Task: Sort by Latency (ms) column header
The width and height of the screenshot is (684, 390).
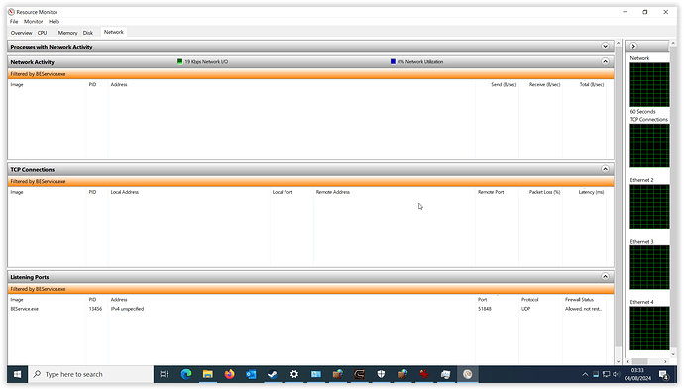Action: [x=591, y=192]
